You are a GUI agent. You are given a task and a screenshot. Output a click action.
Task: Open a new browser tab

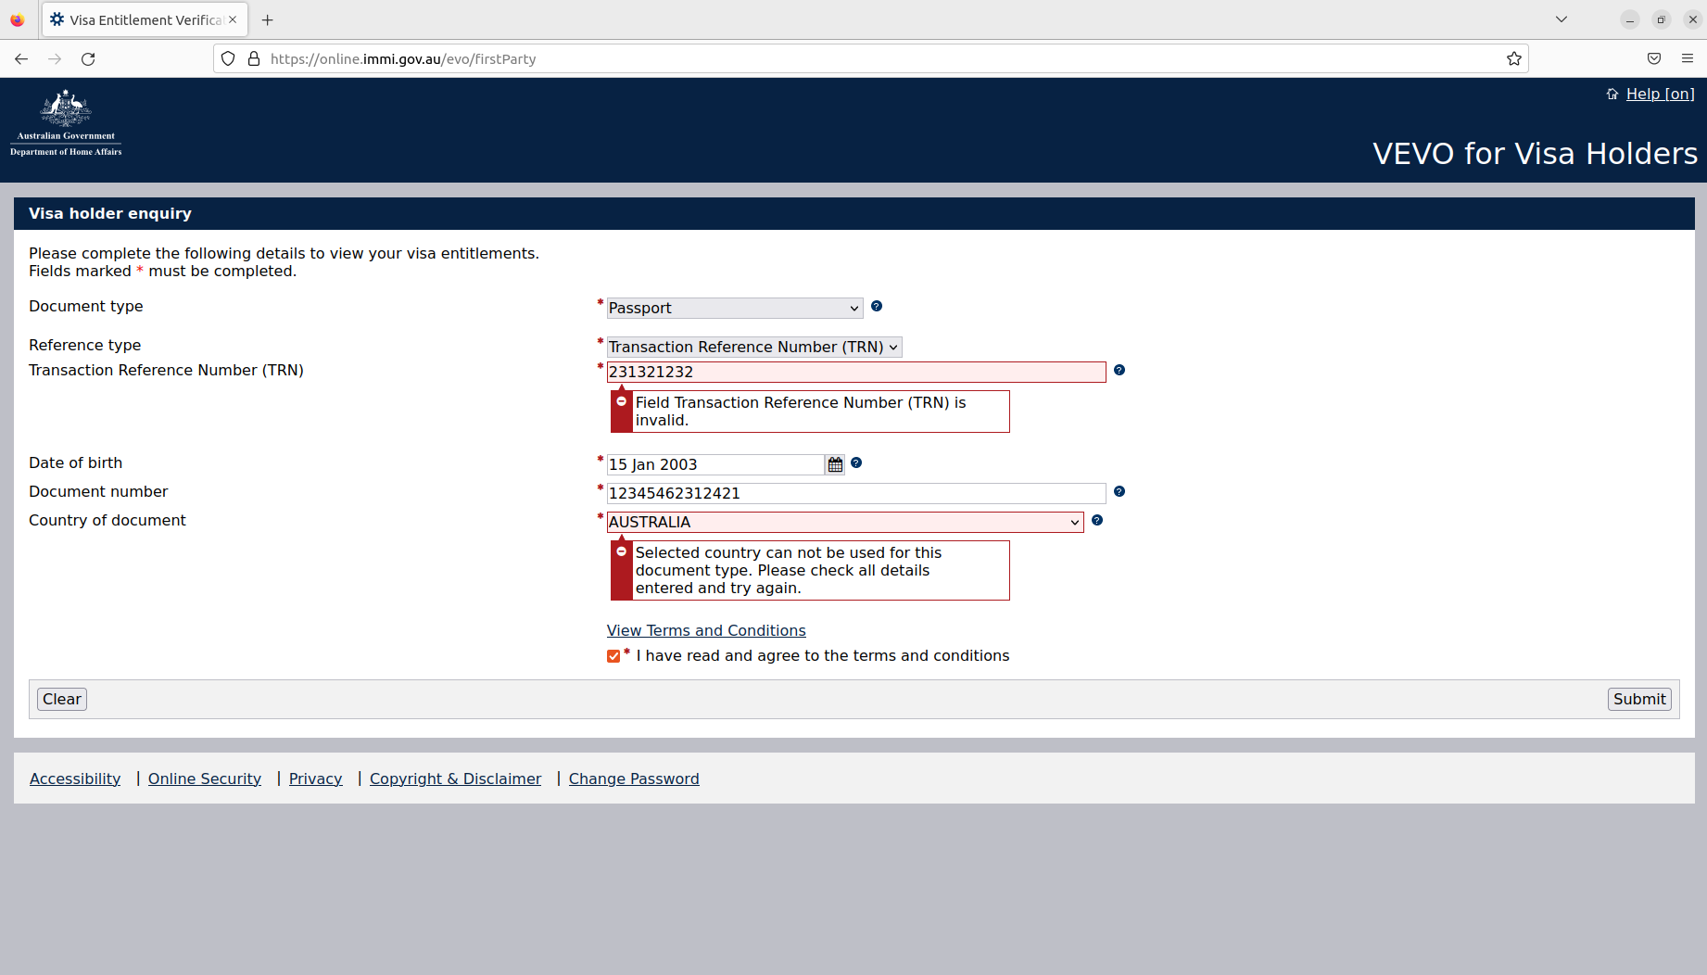pos(268,19)
